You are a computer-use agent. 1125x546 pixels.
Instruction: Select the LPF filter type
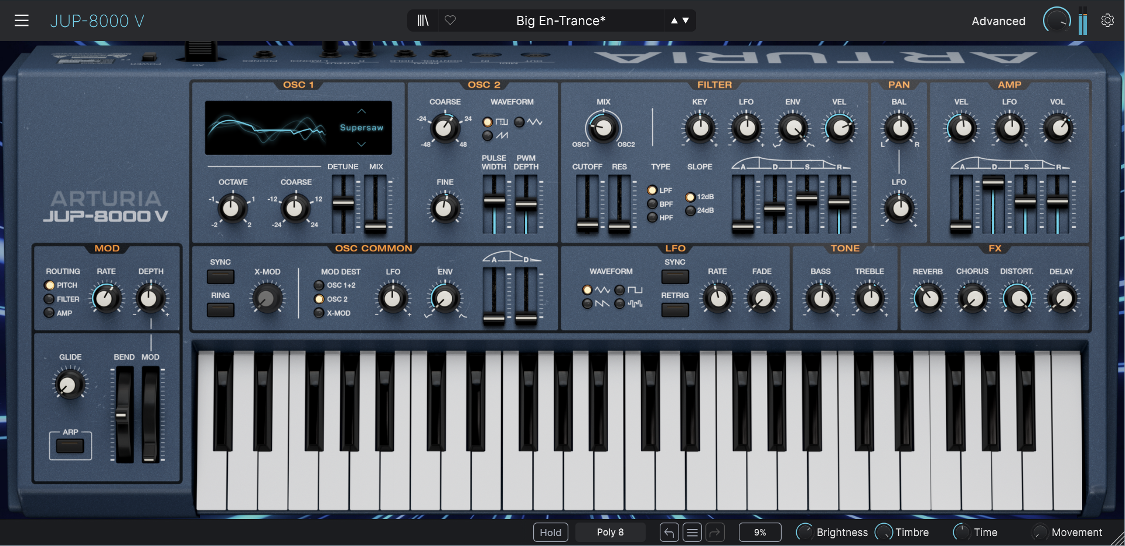click(653, 190)
